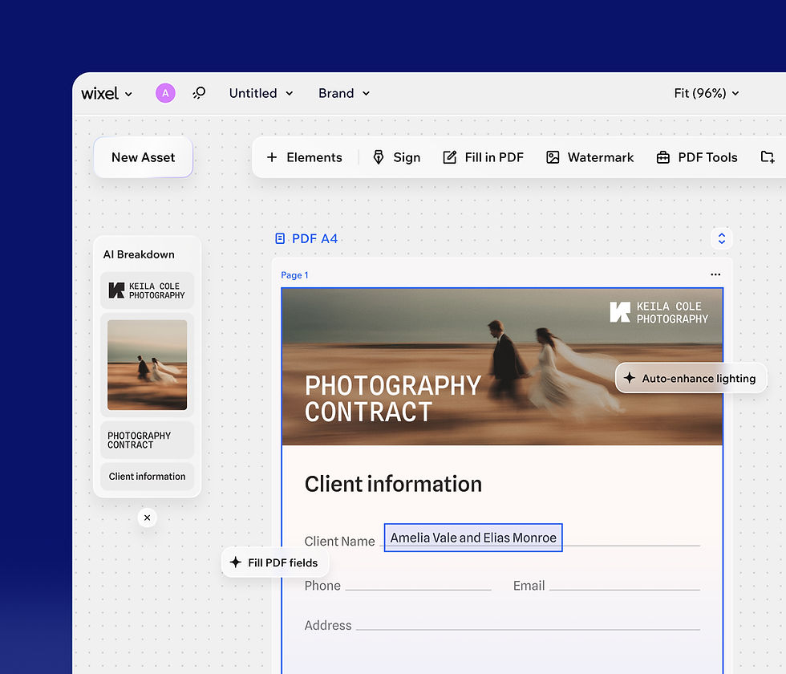This screenshot has height=674, width=786.
Task: Expand the Brand dropdown
Action: (343, 92)
